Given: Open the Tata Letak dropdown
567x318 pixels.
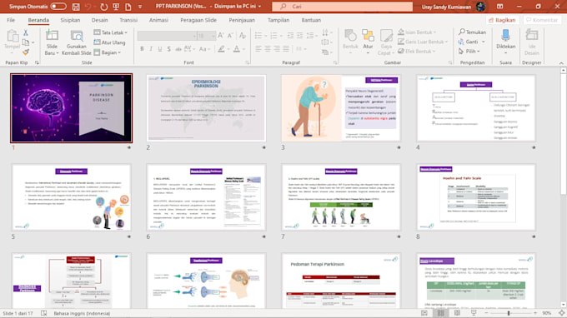Looking at the screenshot, I should 111,32.
